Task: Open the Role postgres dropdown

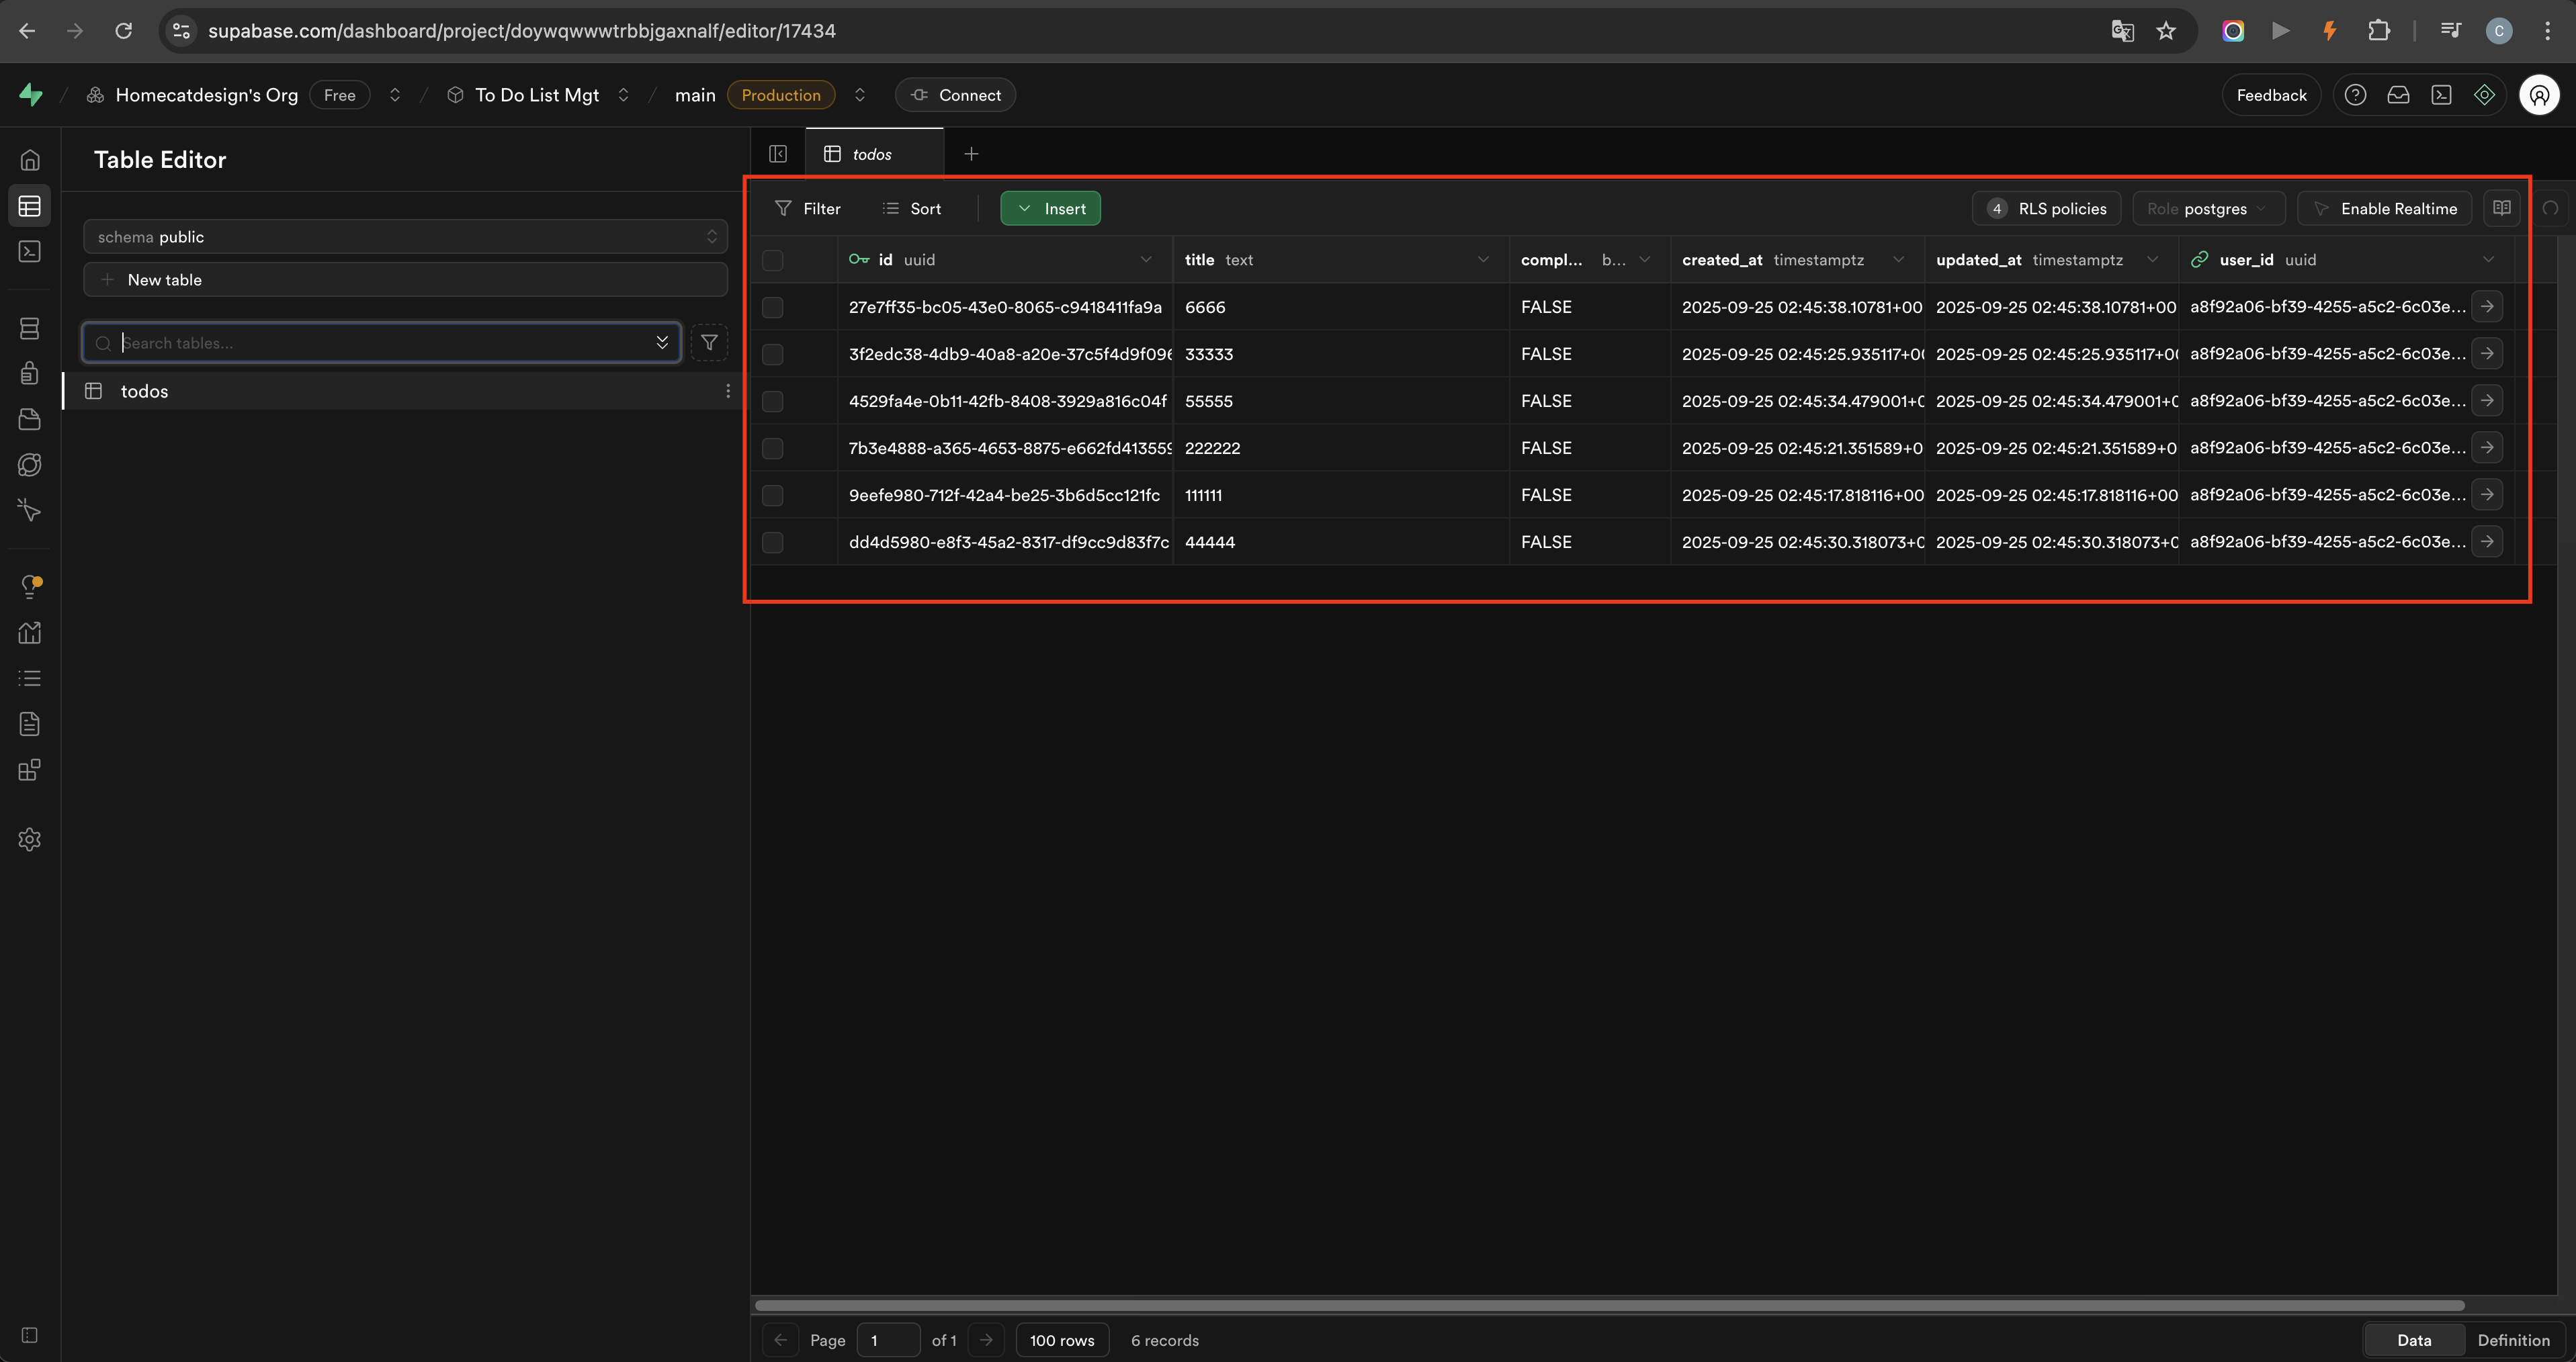Action: (2208, 209)
